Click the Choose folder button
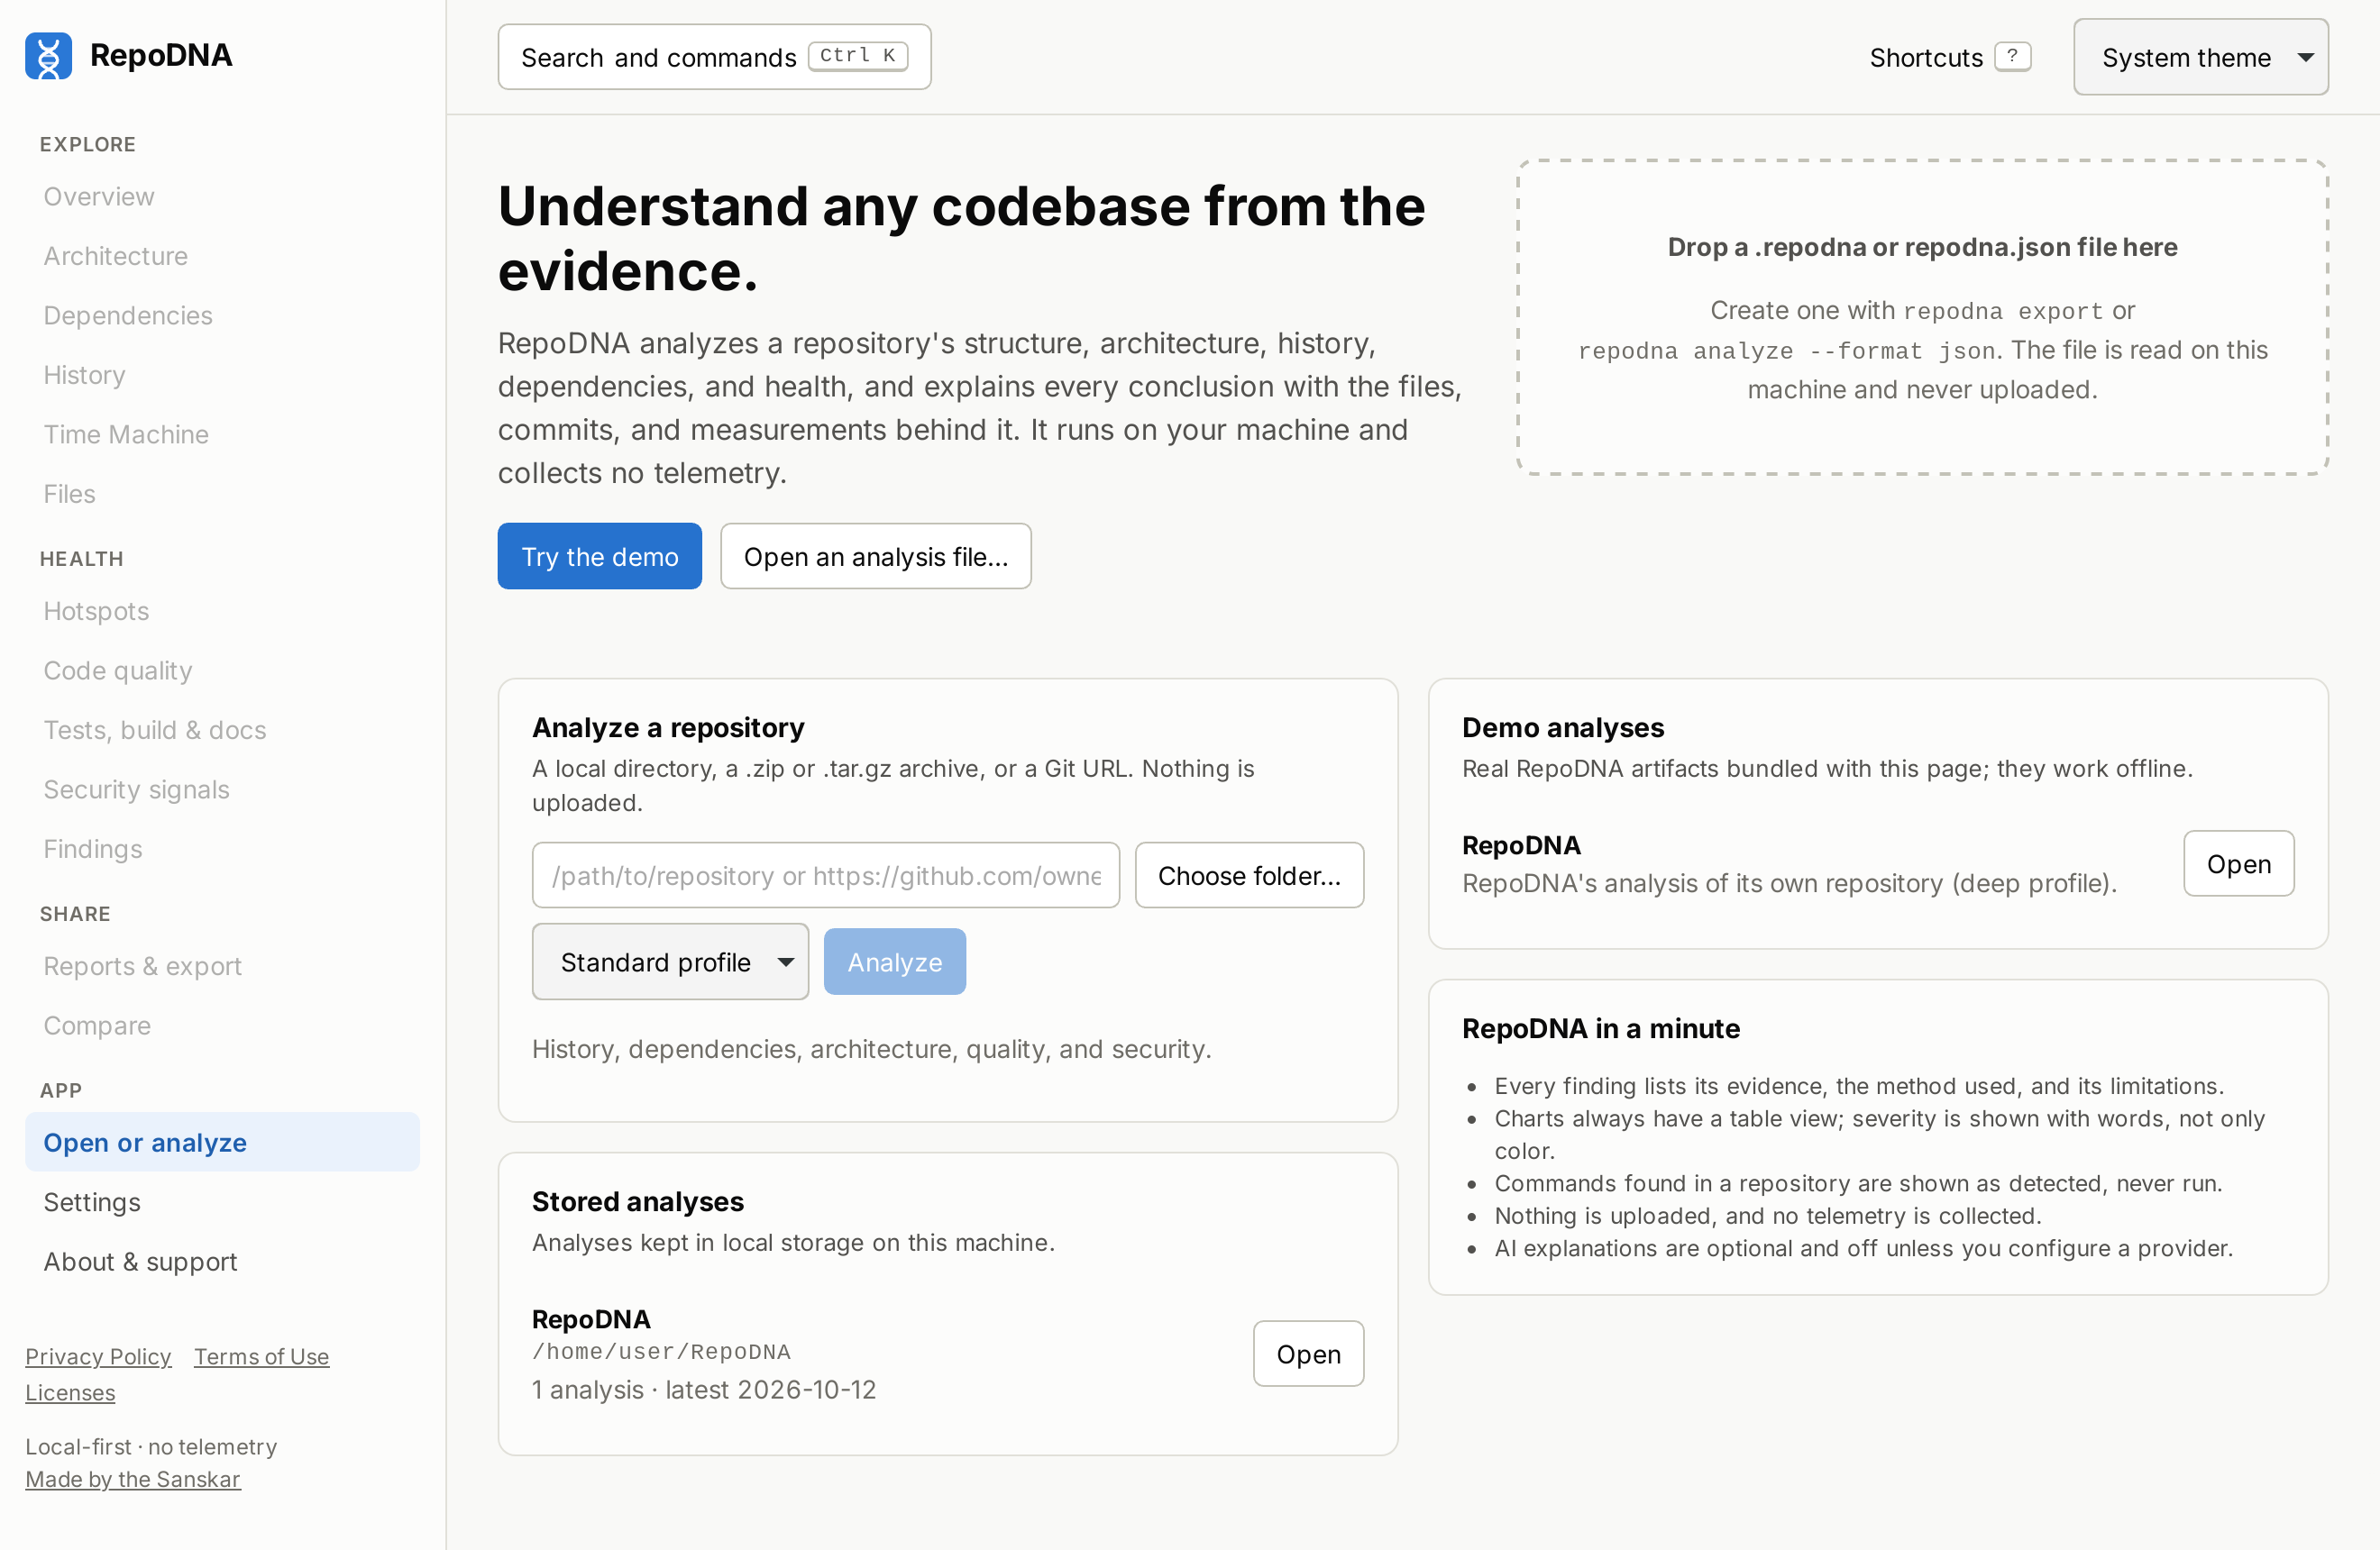 (1249, 875)
